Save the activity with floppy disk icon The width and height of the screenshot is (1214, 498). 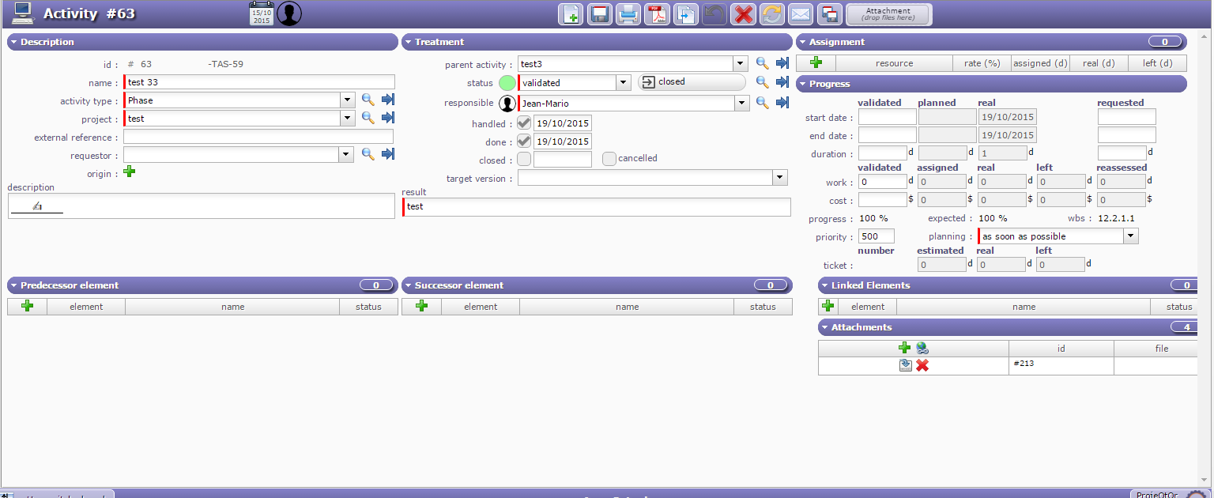click(600, 14)
